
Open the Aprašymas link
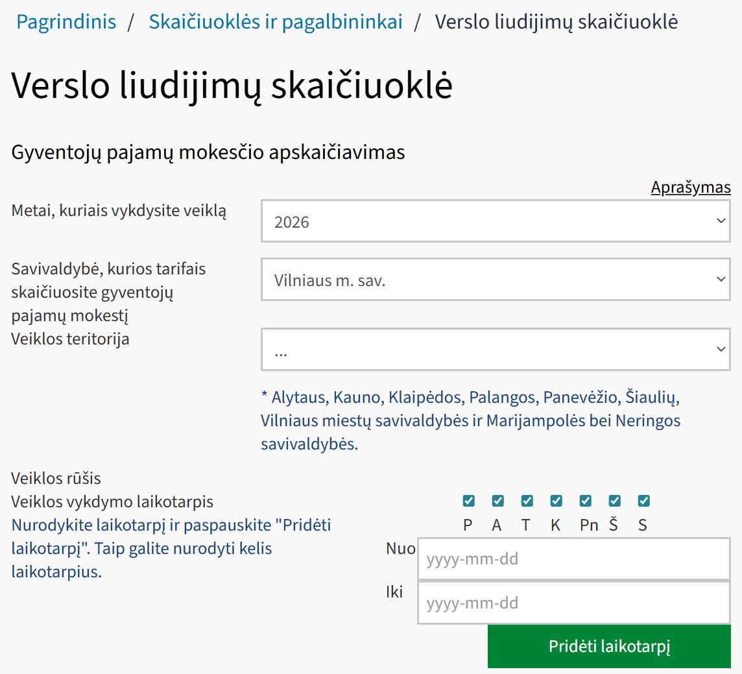coord(691,187)
